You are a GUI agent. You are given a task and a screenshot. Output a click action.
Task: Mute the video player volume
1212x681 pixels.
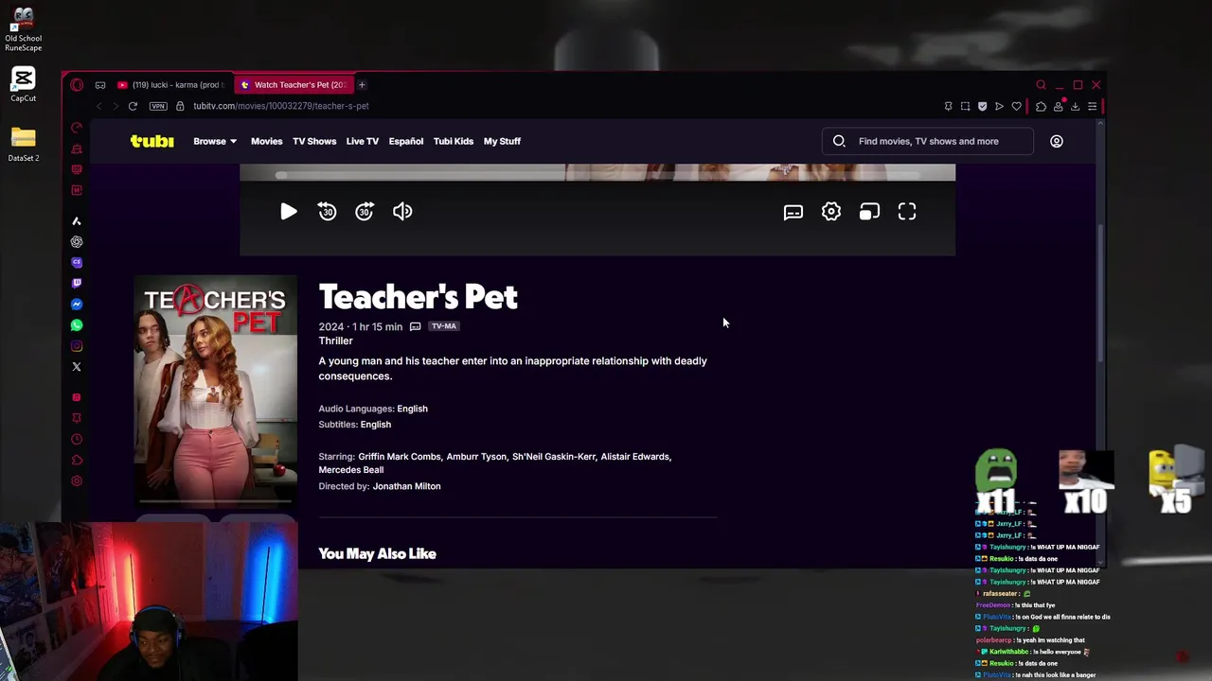402,212
